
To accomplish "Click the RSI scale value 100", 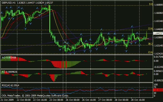I will point(156,85).
